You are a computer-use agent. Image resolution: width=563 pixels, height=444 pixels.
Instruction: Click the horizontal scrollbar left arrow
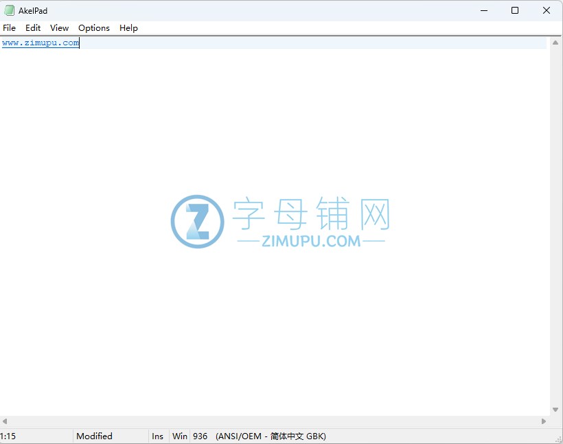tap(5, 421)
